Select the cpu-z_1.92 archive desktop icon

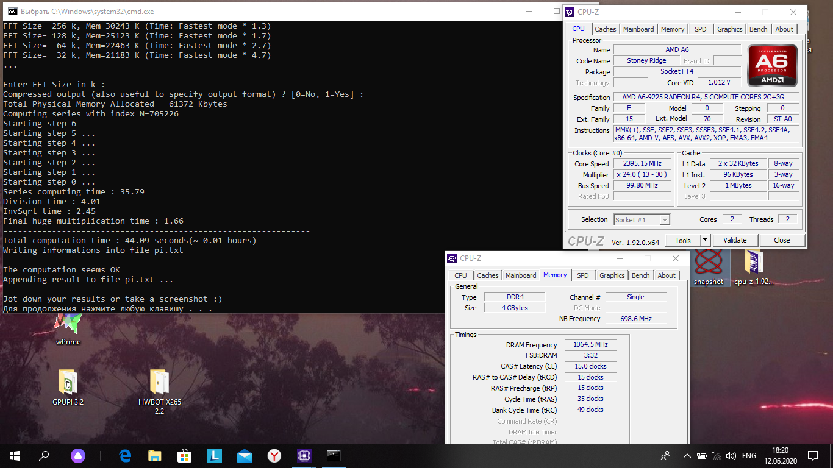(754, 268)
